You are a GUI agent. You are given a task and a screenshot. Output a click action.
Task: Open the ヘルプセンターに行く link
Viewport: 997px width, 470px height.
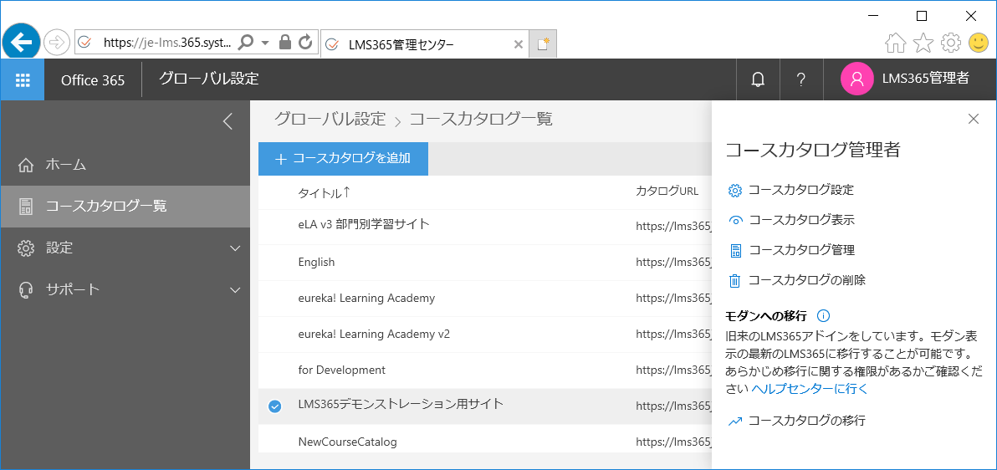pyautogui.click(x=810, y=389)
